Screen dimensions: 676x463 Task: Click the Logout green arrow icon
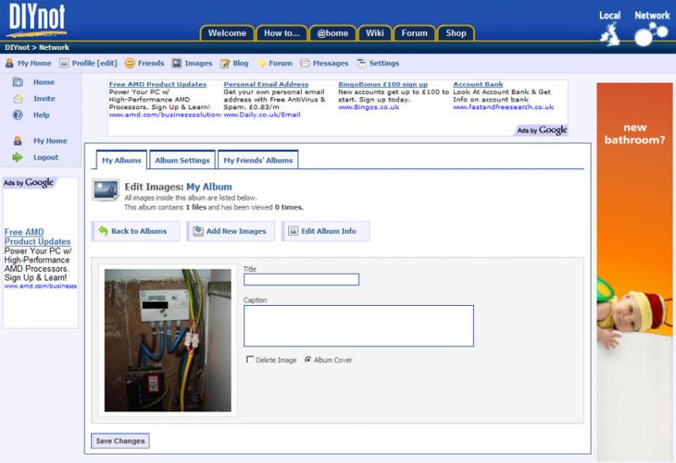click(x=17, y=157)
